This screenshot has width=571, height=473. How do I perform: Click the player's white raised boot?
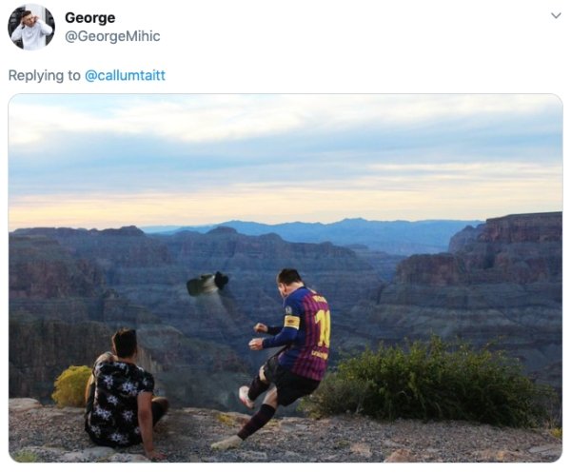click(x=246, y=397)
